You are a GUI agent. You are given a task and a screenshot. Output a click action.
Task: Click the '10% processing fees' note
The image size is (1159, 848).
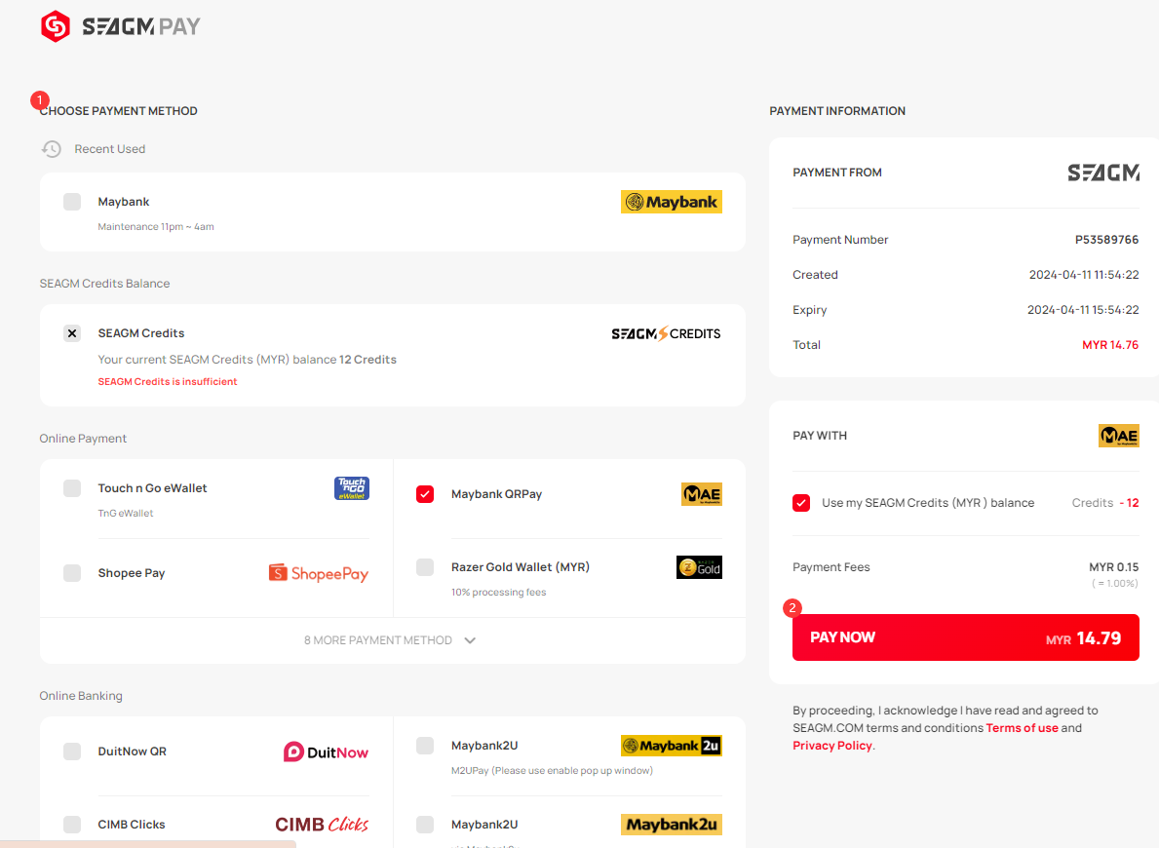pyautogui.click(x=499, y=593)
